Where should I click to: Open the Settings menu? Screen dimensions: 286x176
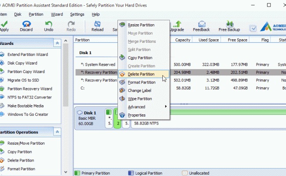coord(77,14)
